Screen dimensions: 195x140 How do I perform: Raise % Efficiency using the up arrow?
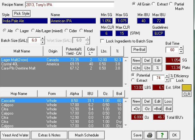coord(166,76)
